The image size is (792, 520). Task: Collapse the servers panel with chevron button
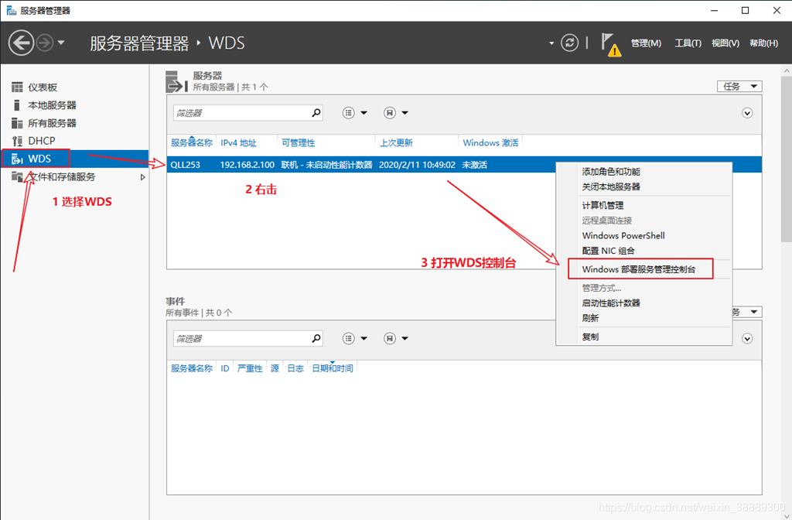(747, 113)
